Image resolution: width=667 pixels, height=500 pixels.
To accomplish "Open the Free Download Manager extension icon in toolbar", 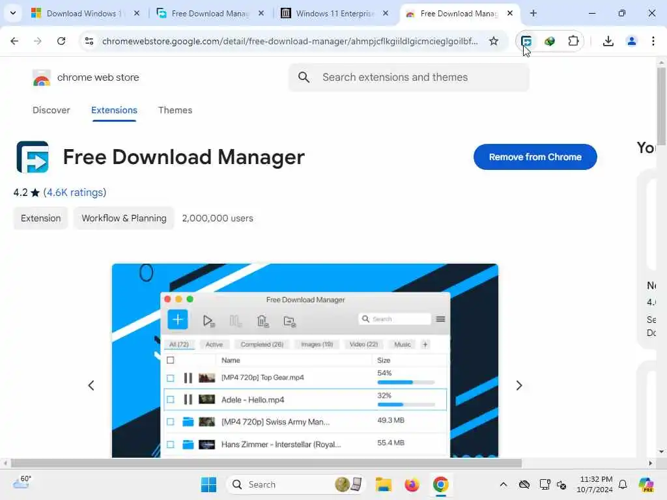I will [x=526, y=41].
